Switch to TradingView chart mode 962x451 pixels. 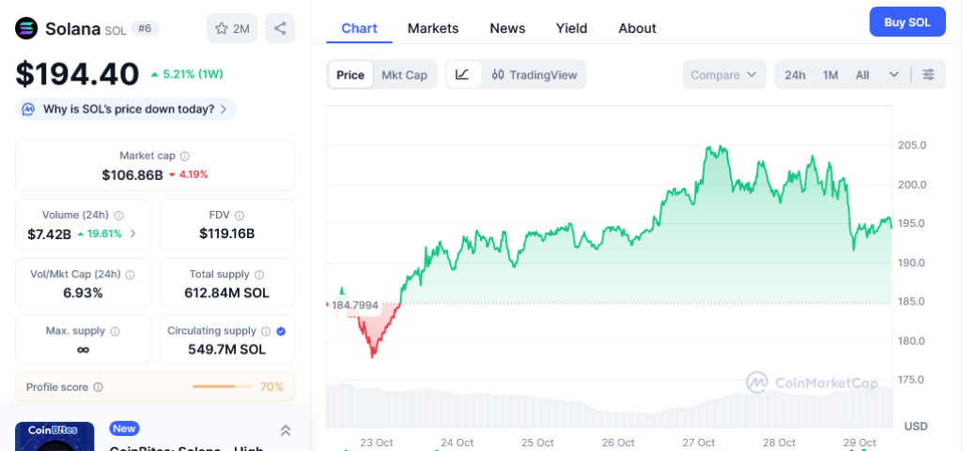(x=535, y=75)
